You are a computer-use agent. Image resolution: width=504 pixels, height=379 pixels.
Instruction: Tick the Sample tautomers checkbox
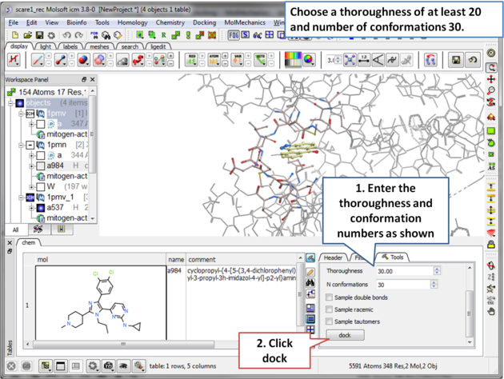[330, 321]
